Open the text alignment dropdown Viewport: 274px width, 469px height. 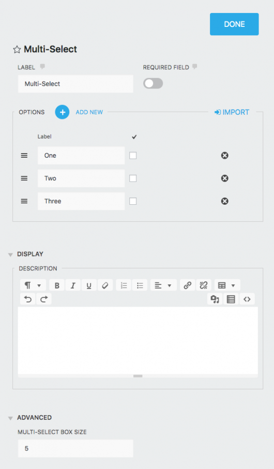(163, 285)
